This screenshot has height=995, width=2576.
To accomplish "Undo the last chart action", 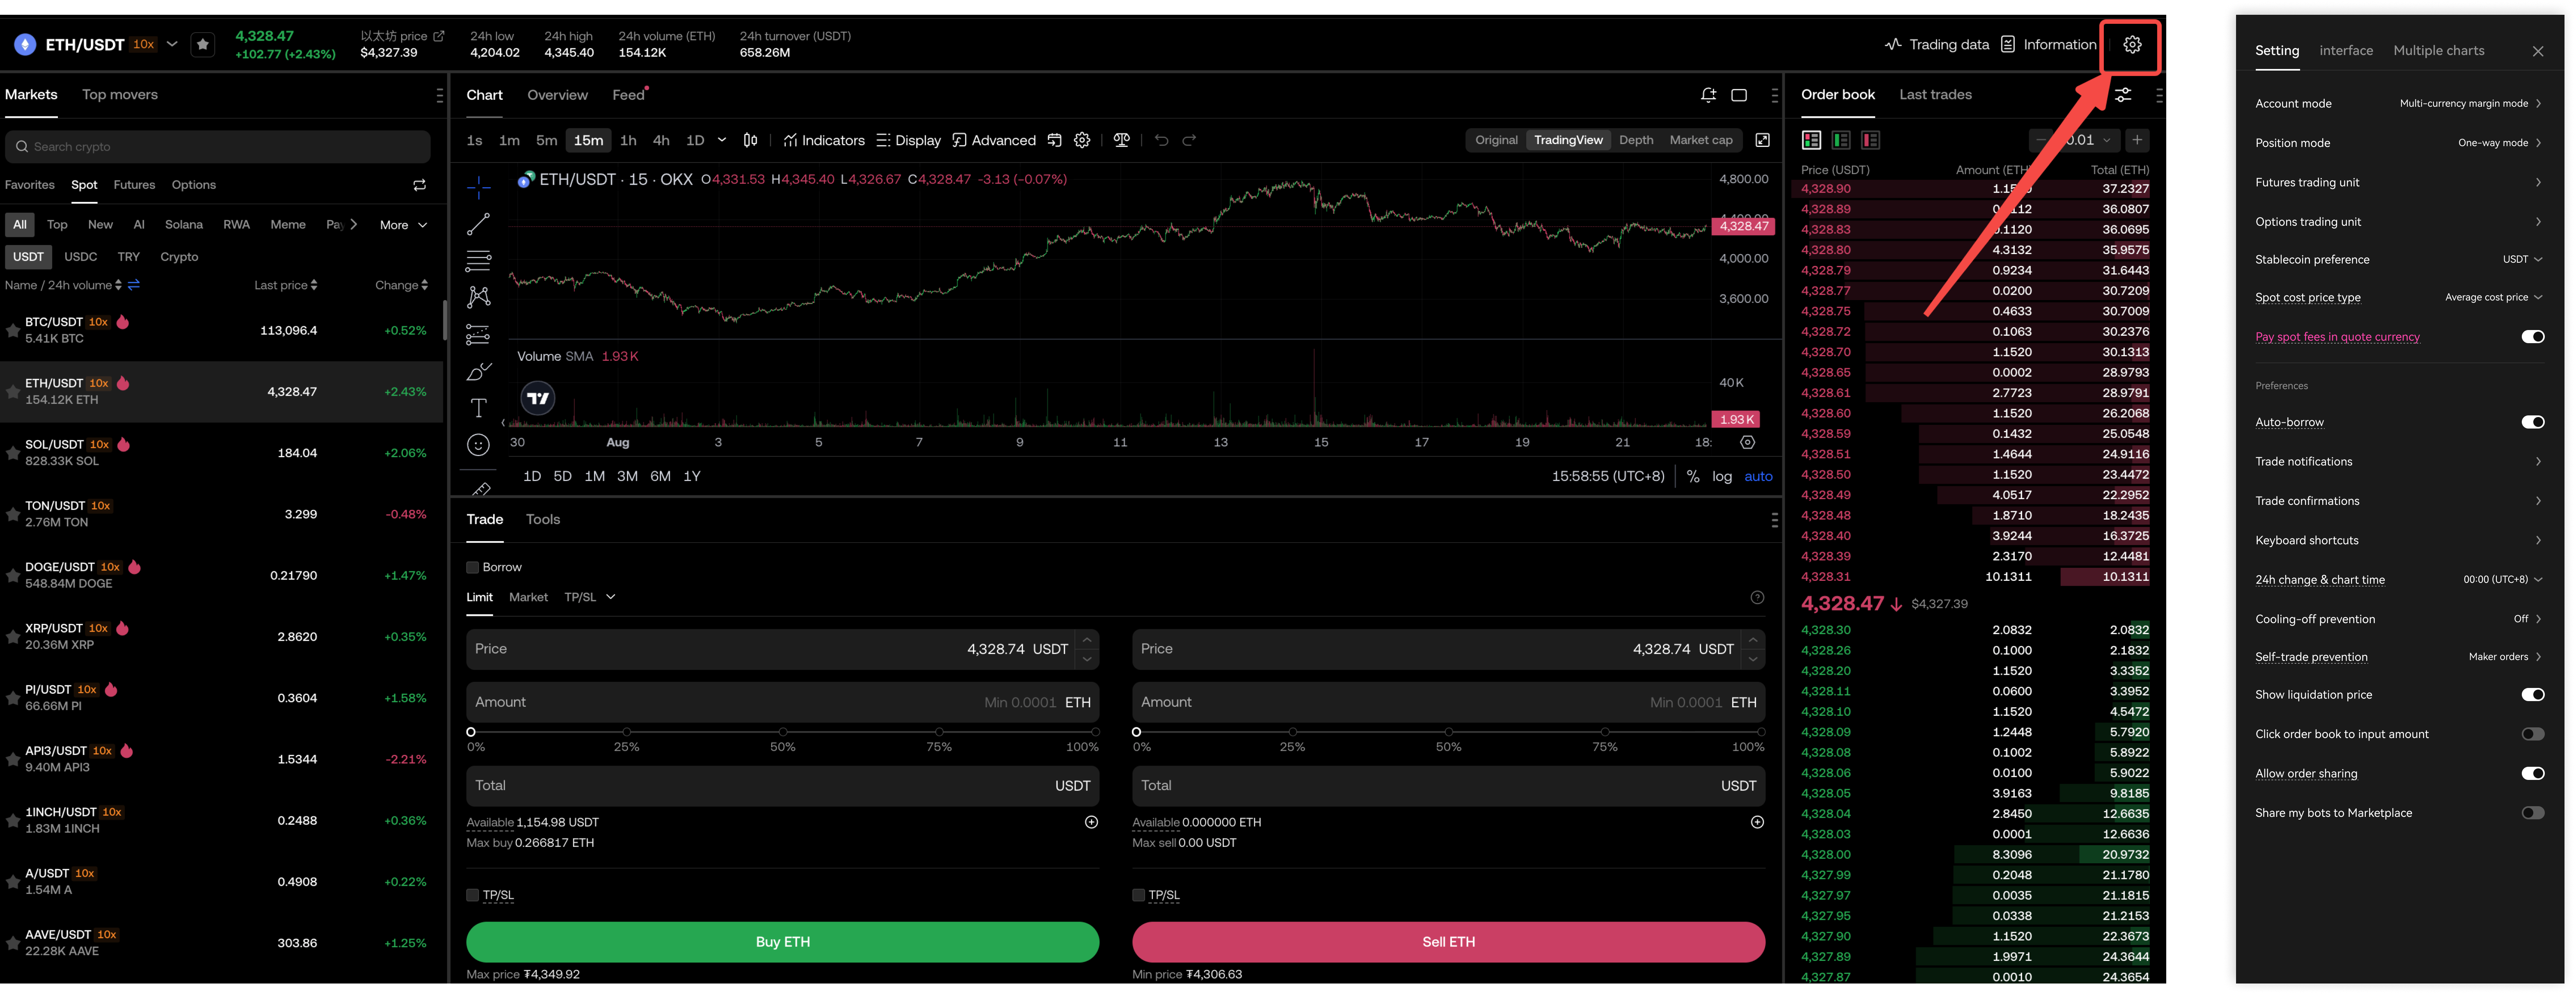I will pyautogui.click(x=1161, y=140).
